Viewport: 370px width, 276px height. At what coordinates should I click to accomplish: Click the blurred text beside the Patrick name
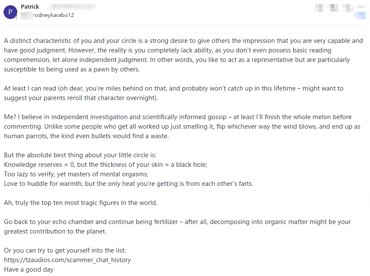point(72,7)
